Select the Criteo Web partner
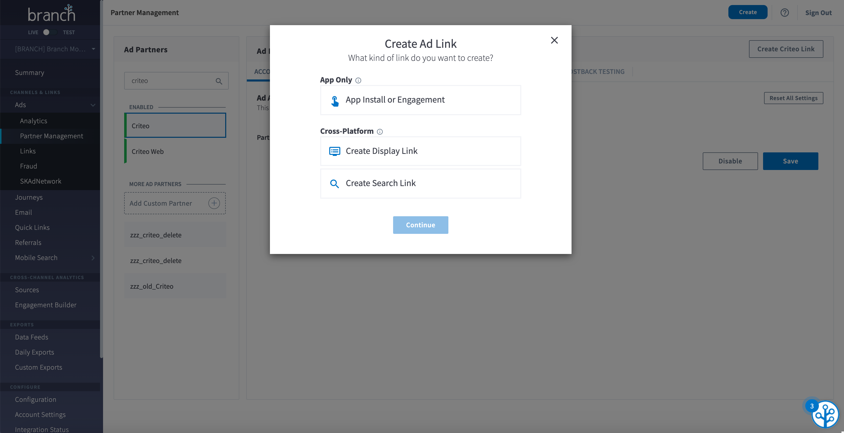Viewport: 844px width, 433px height. (x=175, y=151)
